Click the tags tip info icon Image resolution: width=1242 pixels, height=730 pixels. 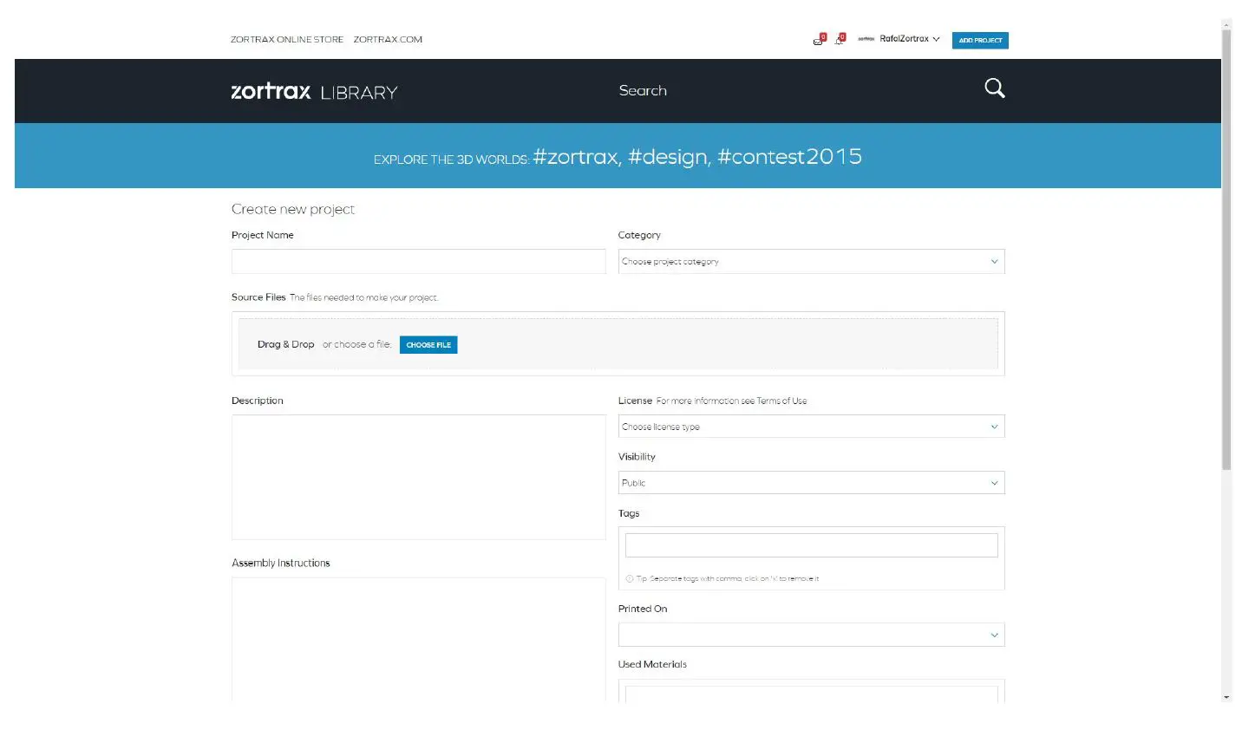pyautogui.click(x=629, y=578)
